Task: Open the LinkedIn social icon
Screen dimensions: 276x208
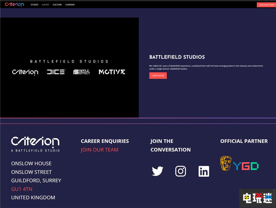Action: [x=204, y=171]
